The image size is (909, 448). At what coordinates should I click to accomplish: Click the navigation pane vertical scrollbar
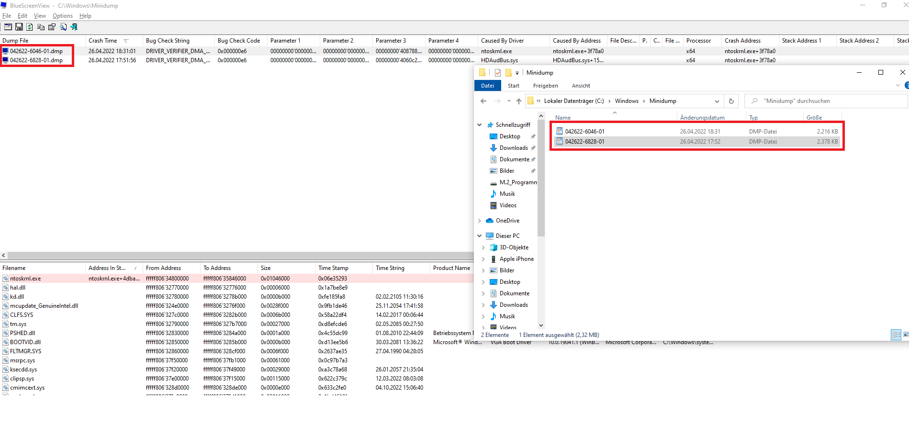[x=541, y=178]
